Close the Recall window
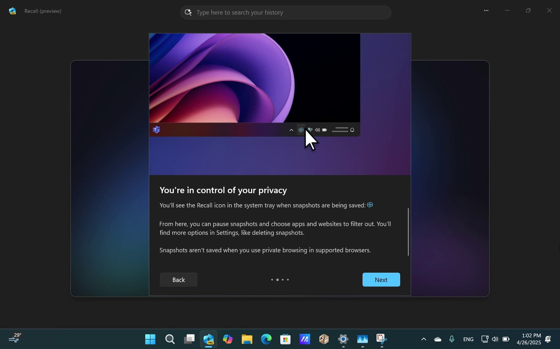This screenshot has width=560, height=349. (x=549, y=10)
